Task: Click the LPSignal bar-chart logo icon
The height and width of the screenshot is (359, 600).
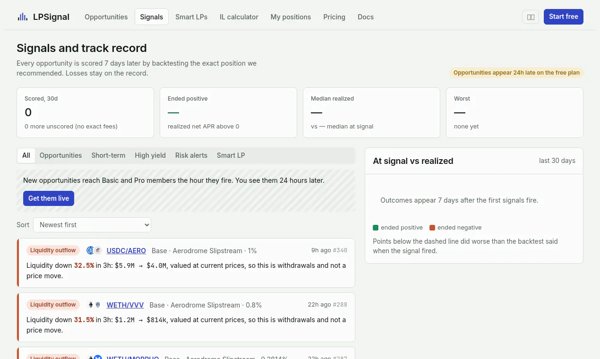Action: [x=22, y=17]
